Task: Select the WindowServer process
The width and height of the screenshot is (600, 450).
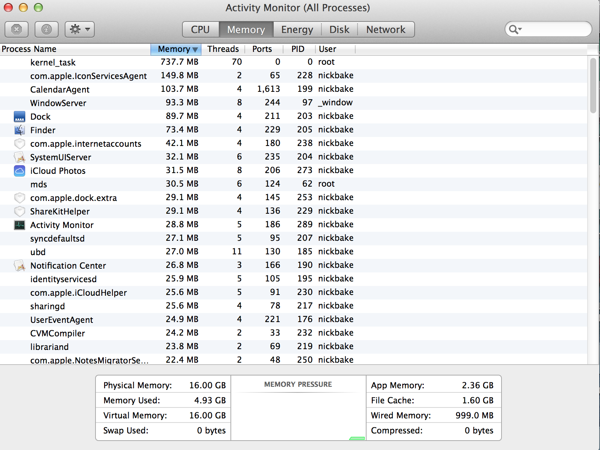Action: coord(293,103)
